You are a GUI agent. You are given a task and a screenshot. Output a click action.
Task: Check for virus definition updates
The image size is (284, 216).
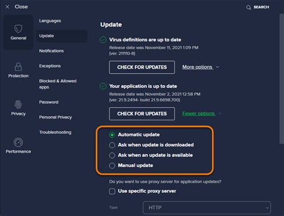[x=142, y=67]
